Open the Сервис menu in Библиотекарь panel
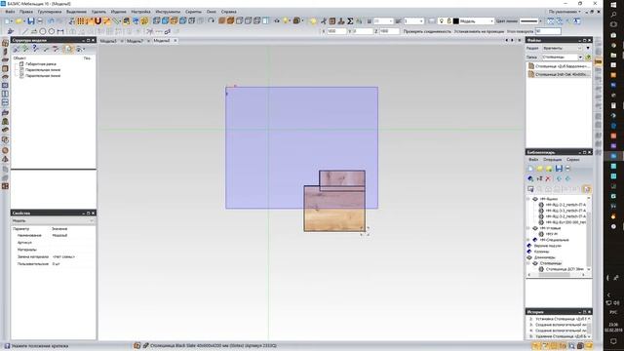 pyautogui.click(x=572, y=160)
